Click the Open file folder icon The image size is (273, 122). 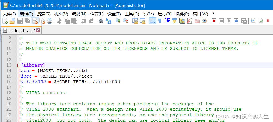click(12, 21)
